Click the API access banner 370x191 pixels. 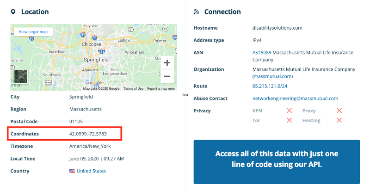pyautogui.click(x=277, y=162)
